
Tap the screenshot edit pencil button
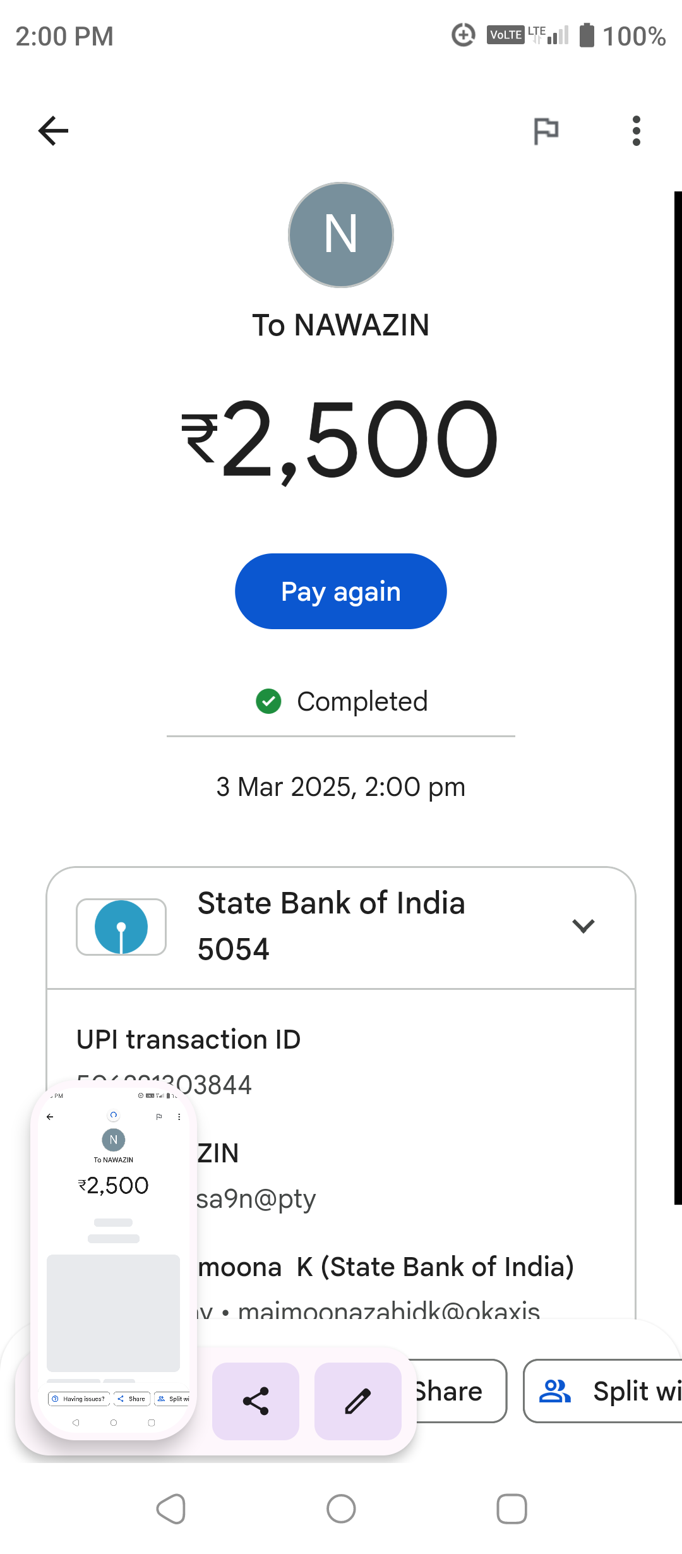coord(358,1401)
